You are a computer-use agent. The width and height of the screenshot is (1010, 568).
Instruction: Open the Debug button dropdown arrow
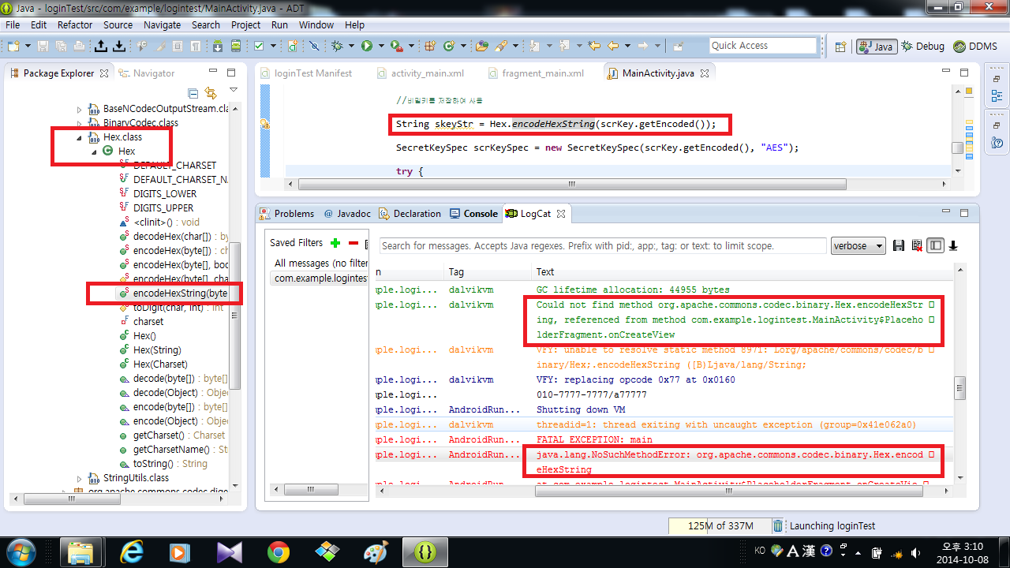[351, 46]
